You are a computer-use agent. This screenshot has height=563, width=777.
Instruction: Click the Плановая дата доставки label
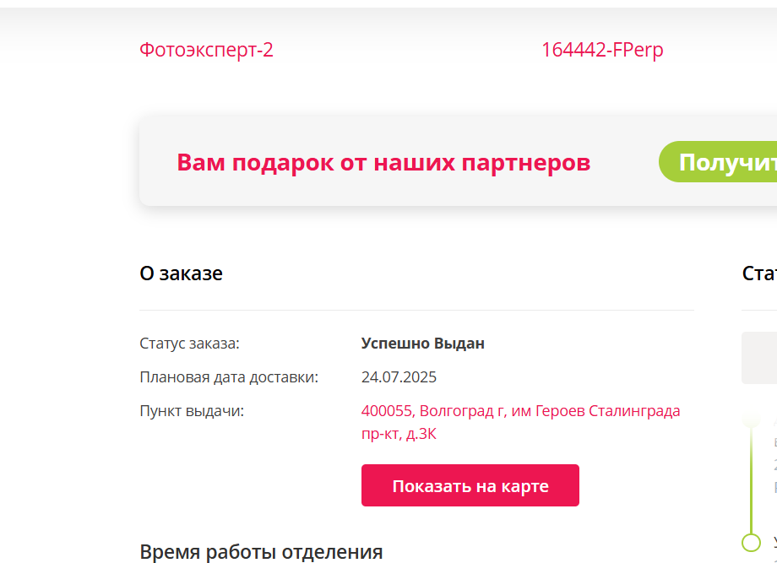click(x=229, y=377)
